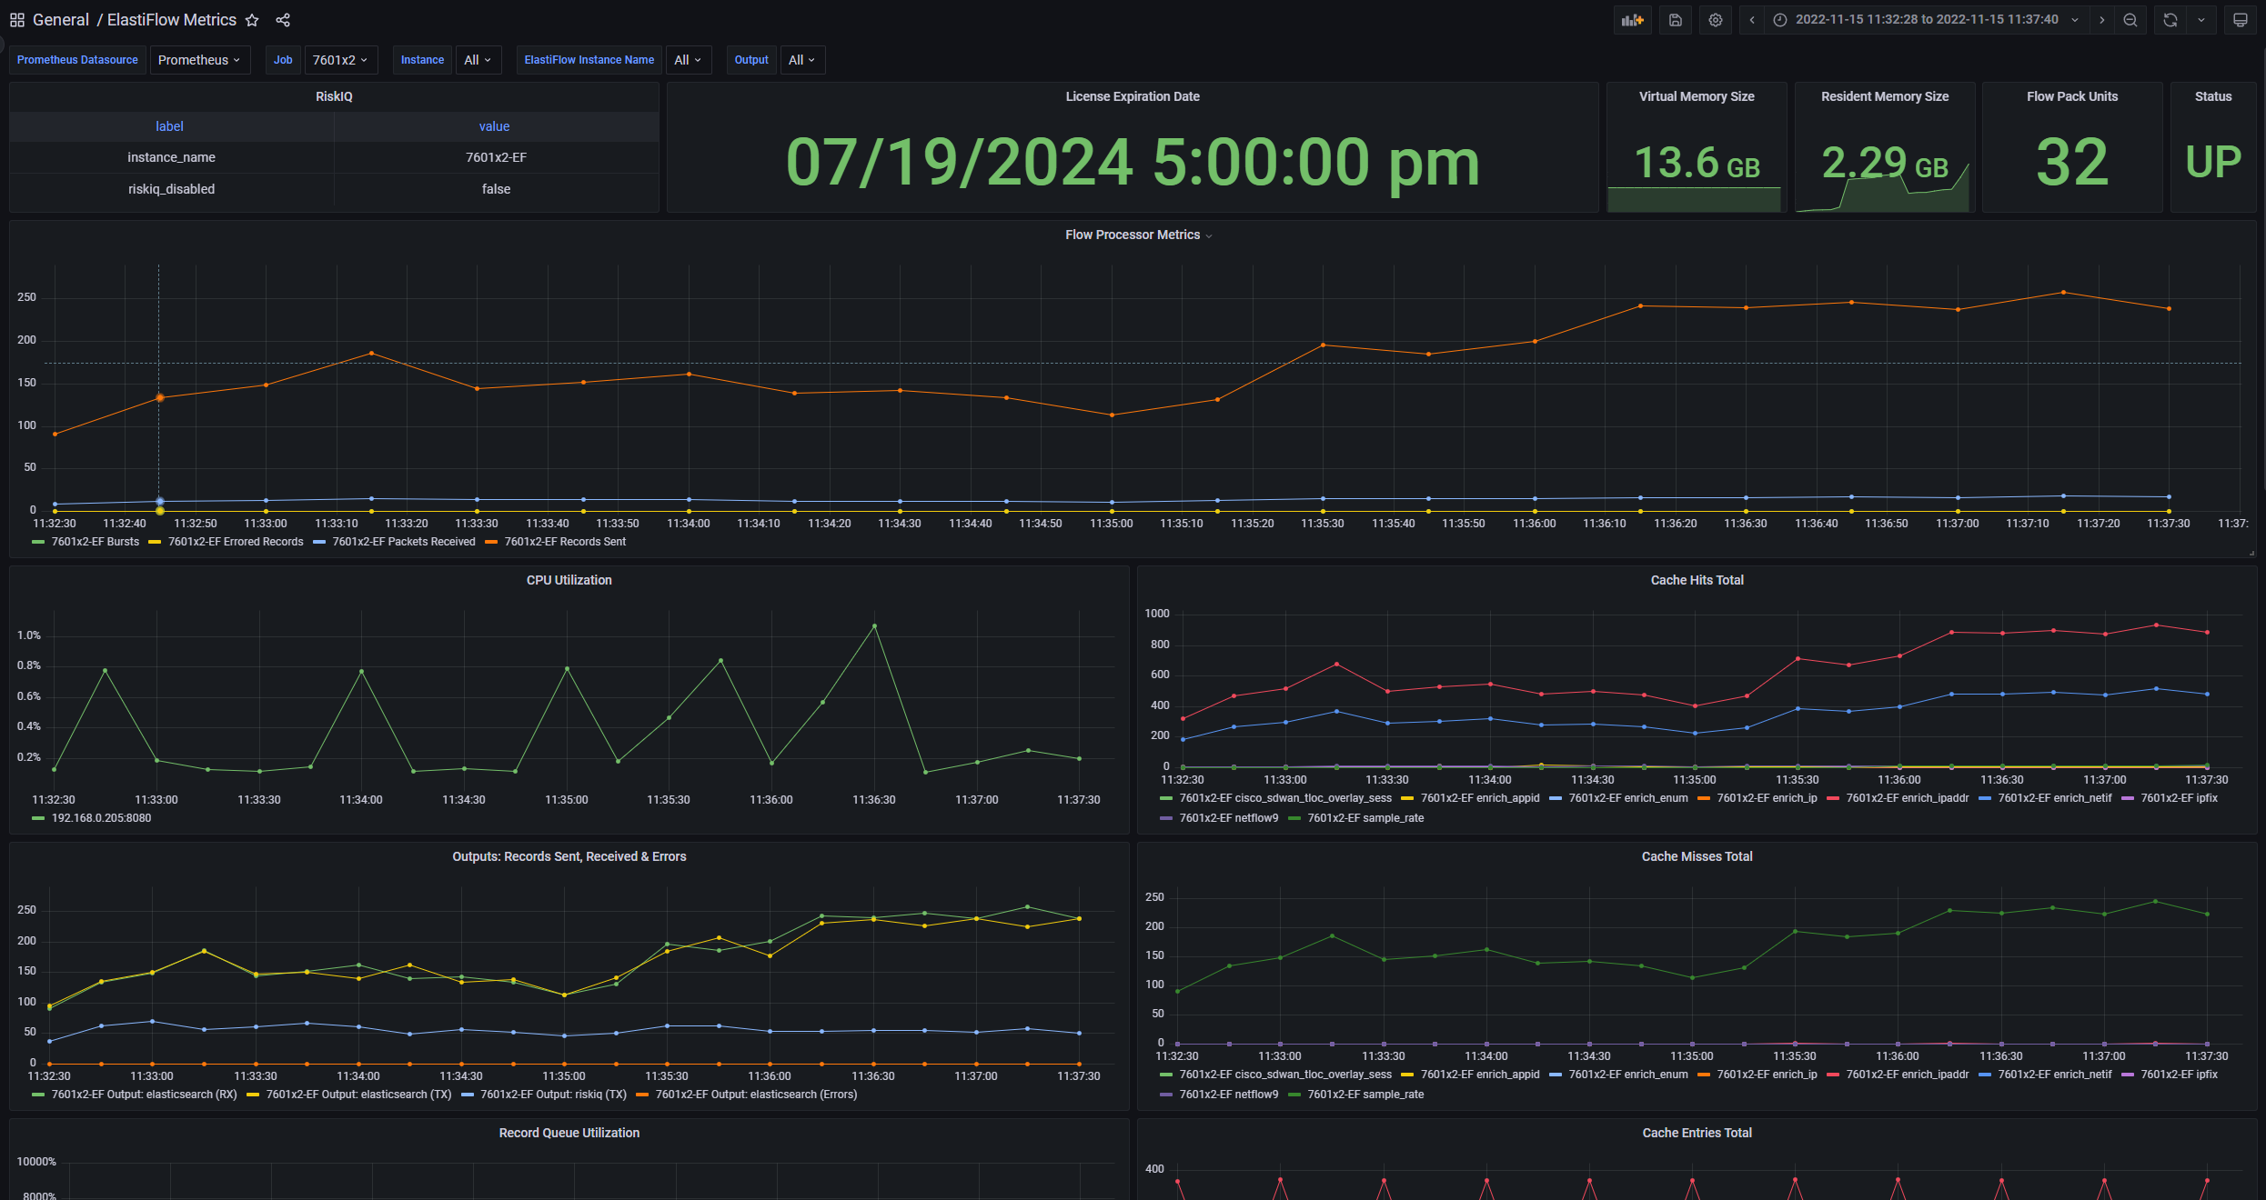Sort the RiskIQ table by value column
Image resolution: width=2266 pixels, height=1200 pixels.
click(x=494, y=126)
